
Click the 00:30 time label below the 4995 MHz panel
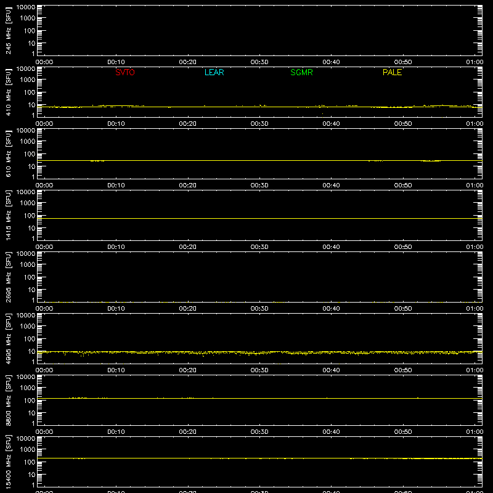(x=259, y=370)
